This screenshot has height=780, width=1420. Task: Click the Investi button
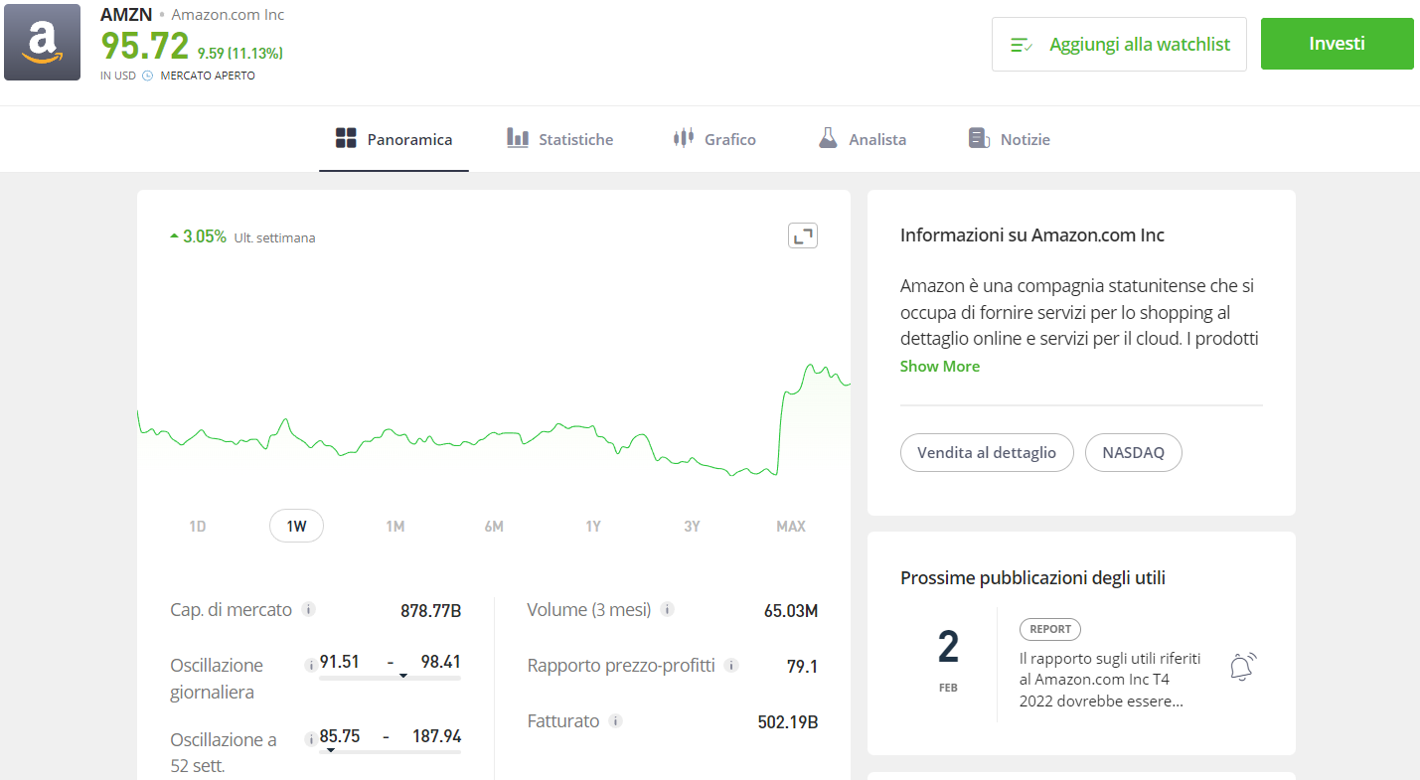[1337, 44]
